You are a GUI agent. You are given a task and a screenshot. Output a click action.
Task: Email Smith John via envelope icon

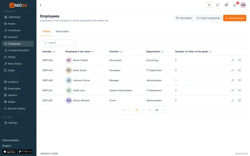[239, 90]
